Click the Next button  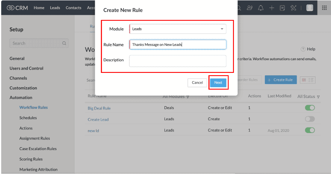coord(218,83)
